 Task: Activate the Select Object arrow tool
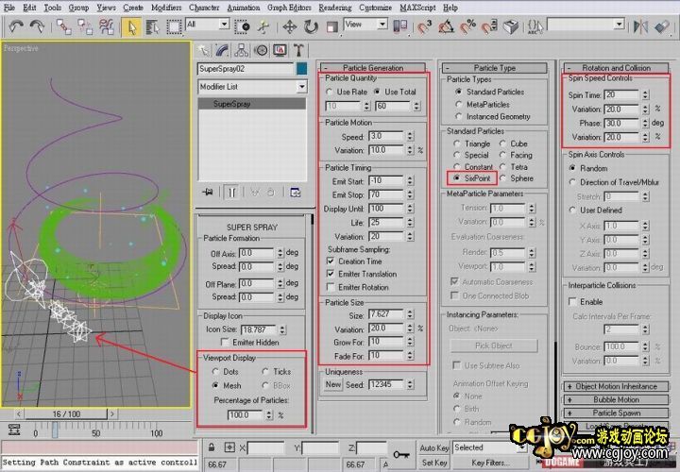point(131,26)
